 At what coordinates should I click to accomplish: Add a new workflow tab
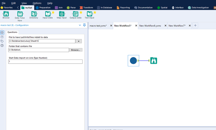[195, 25]
